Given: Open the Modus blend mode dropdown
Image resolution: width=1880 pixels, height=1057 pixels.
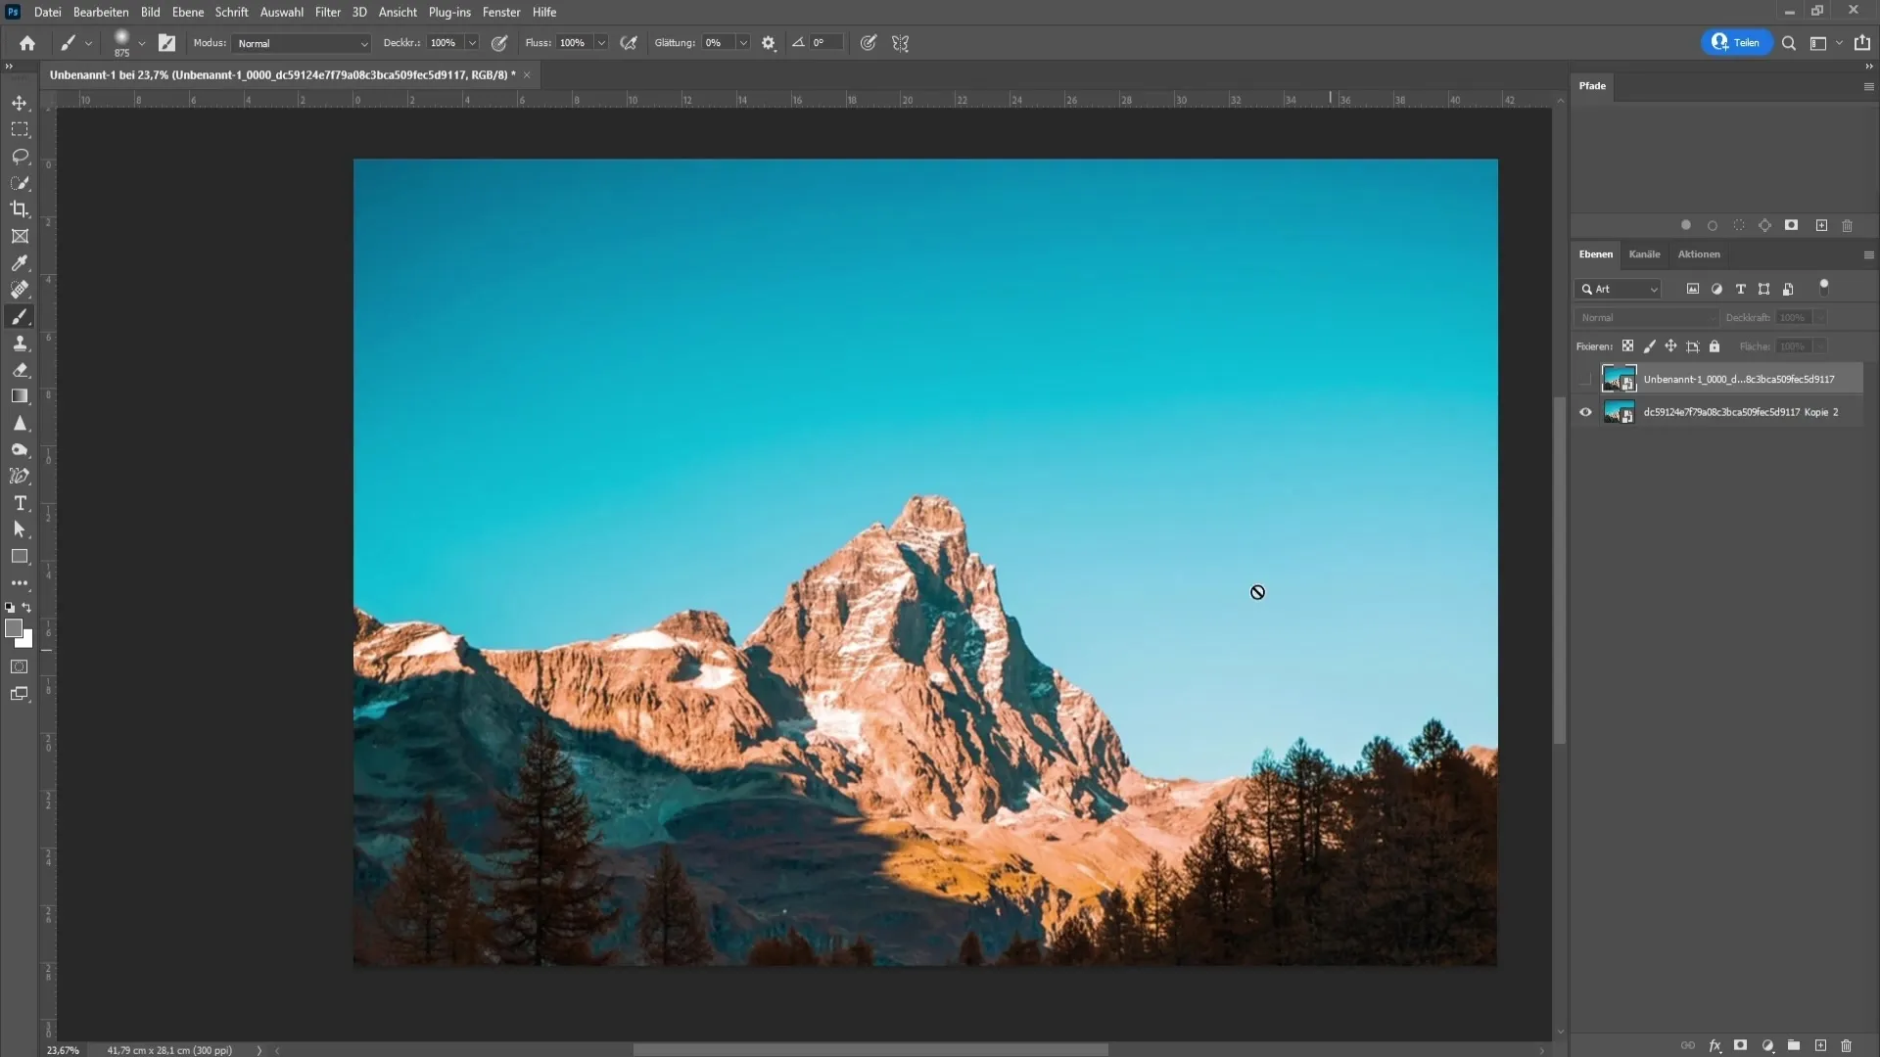Looking at the screenshot, I should [297, 43].
